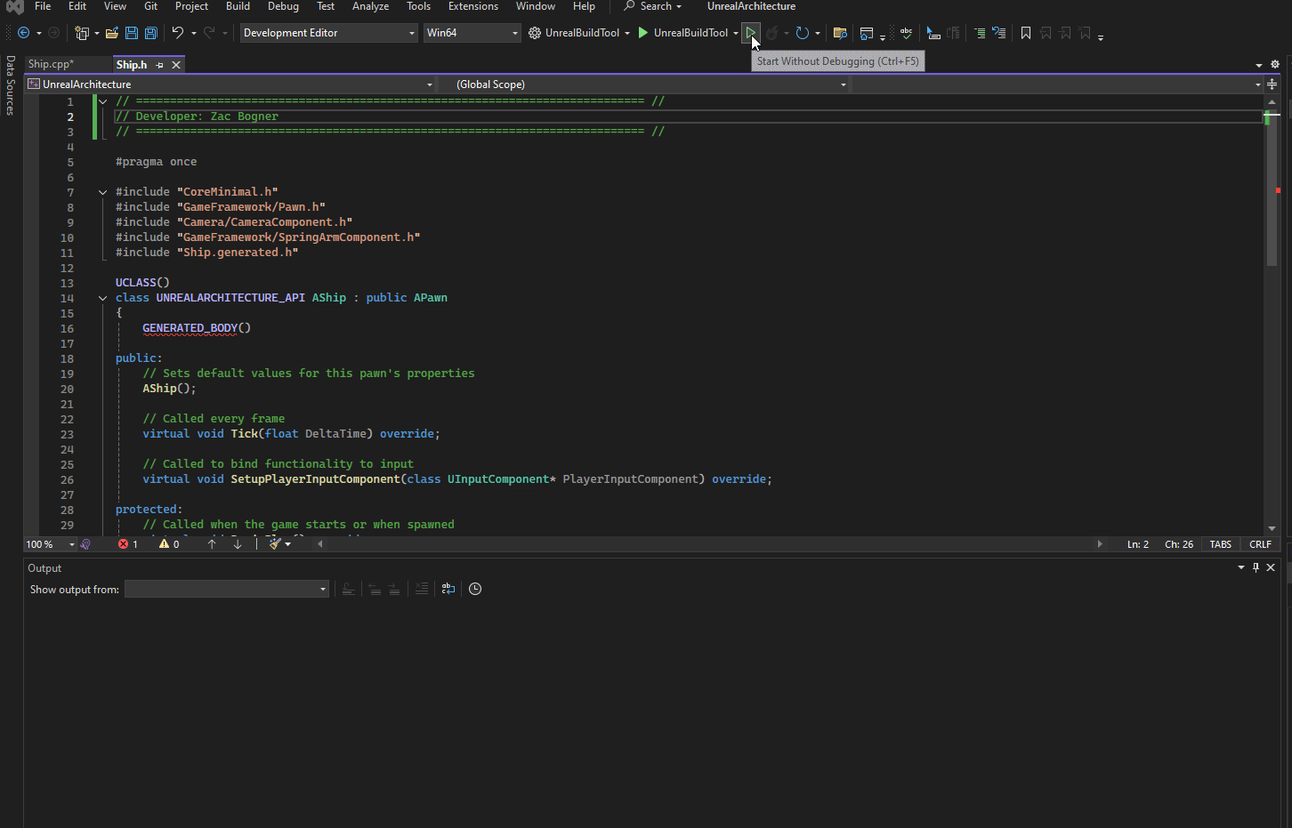This screenshot has height=828, width=1292.
Task: Run Code Cleanup from the status bar
Action: point(275,543)
